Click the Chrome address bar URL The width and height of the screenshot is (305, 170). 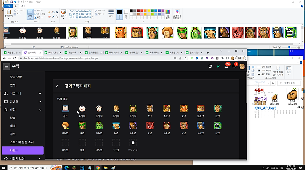[61, 58]
